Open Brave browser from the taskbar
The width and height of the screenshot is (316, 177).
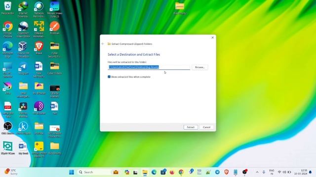coord(226,172)
